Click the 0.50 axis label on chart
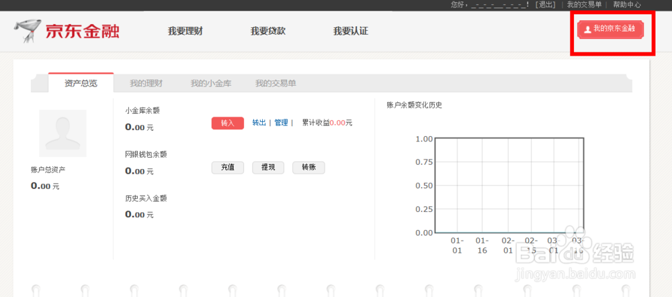 pyautogui.click(x=424, y=186)
